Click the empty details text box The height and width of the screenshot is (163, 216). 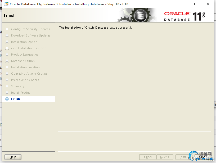(134, 141)
